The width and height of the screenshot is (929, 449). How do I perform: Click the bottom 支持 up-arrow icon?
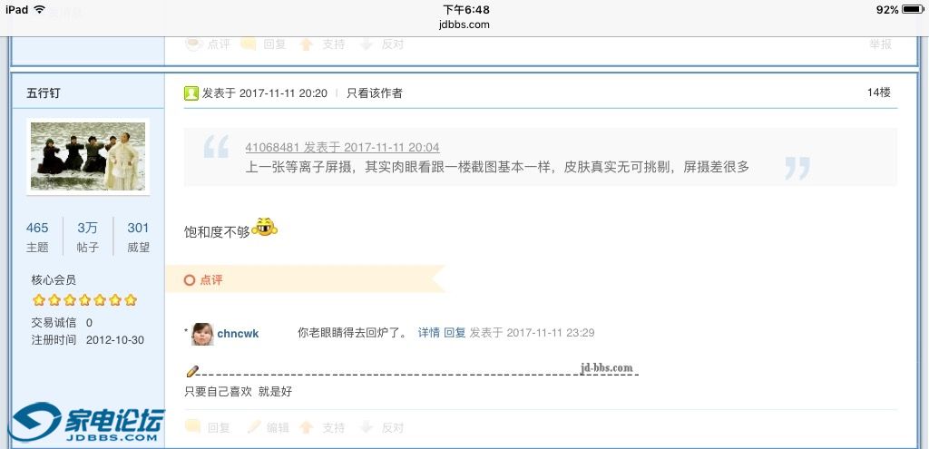click(307, 426)
